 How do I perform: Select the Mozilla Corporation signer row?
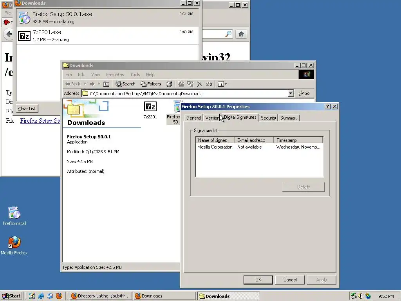(259, 147)
